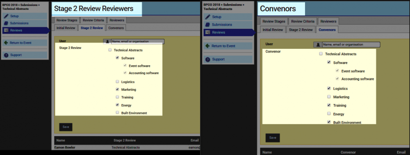
Task: Select Stage 2 Review sub-tab in left window
Action: (92, 28)
